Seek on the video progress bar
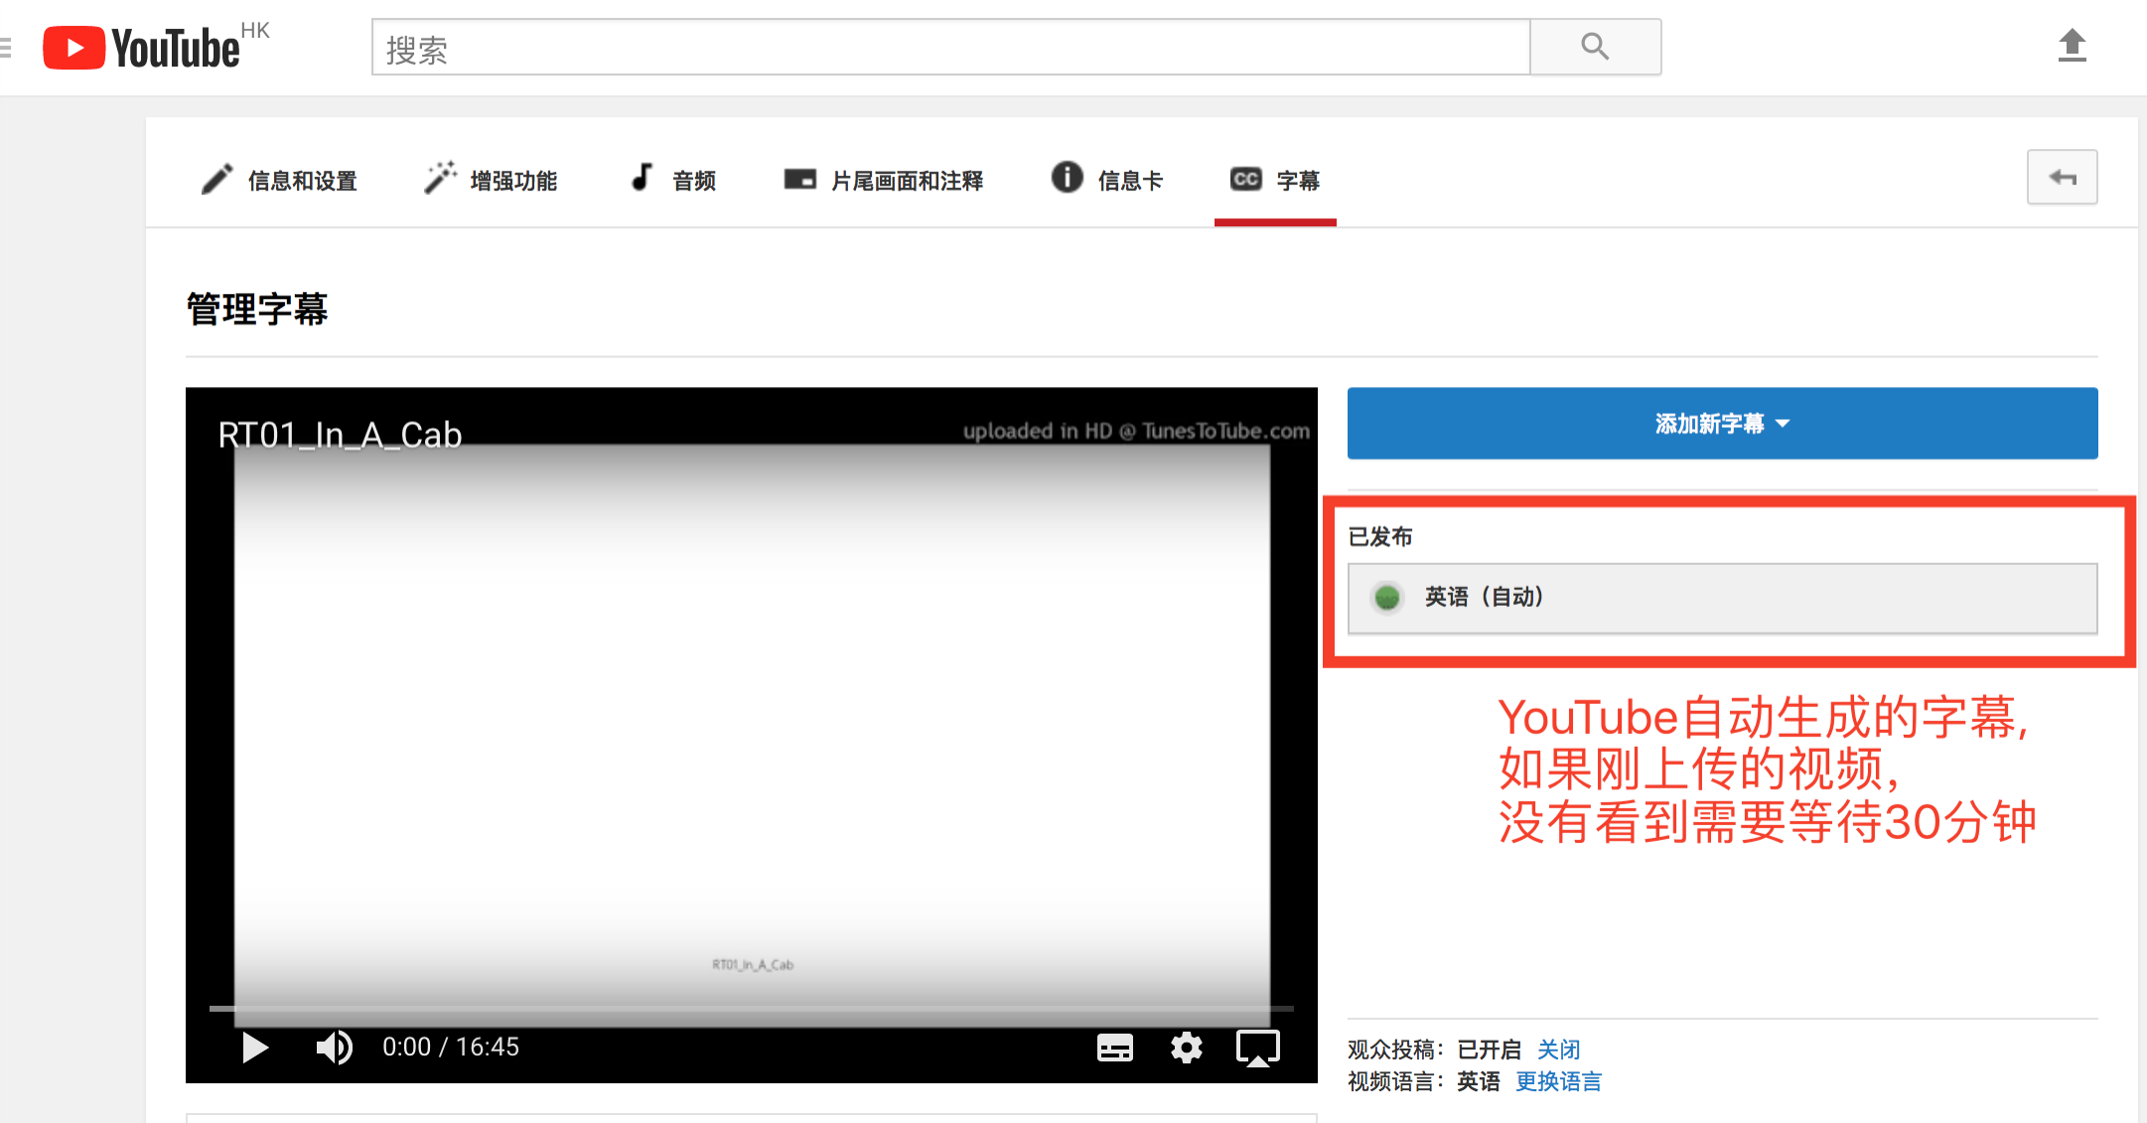2147x1123 pixels. (752, 1008)
